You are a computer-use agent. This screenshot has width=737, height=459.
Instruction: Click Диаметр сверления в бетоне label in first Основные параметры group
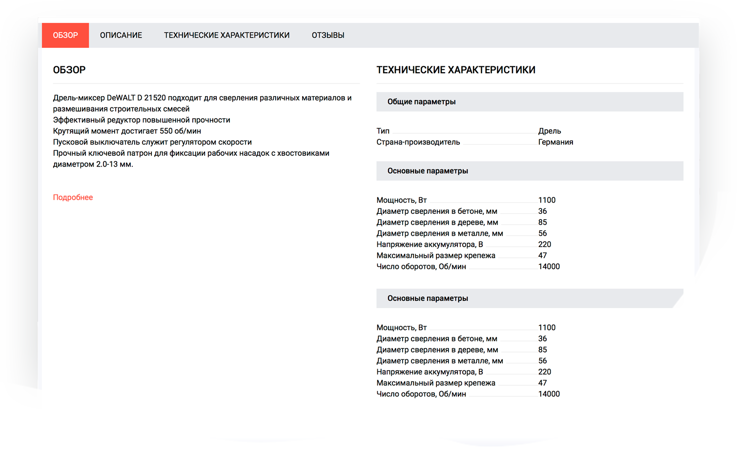click(x=437, y=211)
